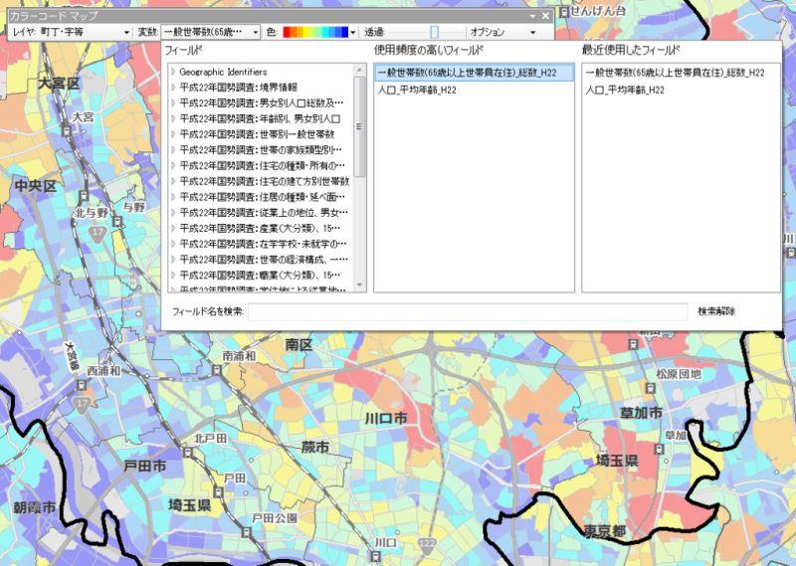Viewport: 796px width, 566px height.
Task: Click the route 122 shield on map
Action: [x=427, y=543]
